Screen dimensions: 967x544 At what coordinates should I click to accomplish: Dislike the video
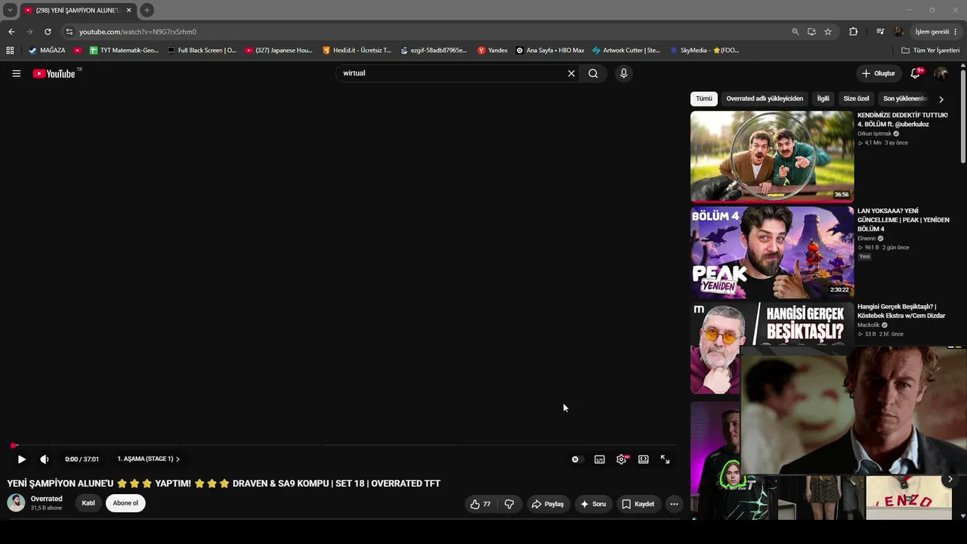coord(509,504)
